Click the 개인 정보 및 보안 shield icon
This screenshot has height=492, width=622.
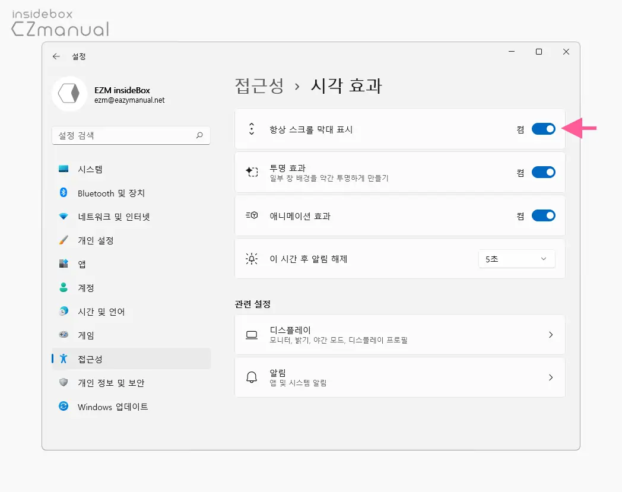64,382
